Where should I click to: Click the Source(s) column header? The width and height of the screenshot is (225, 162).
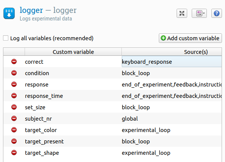click(x=172, y=52)
